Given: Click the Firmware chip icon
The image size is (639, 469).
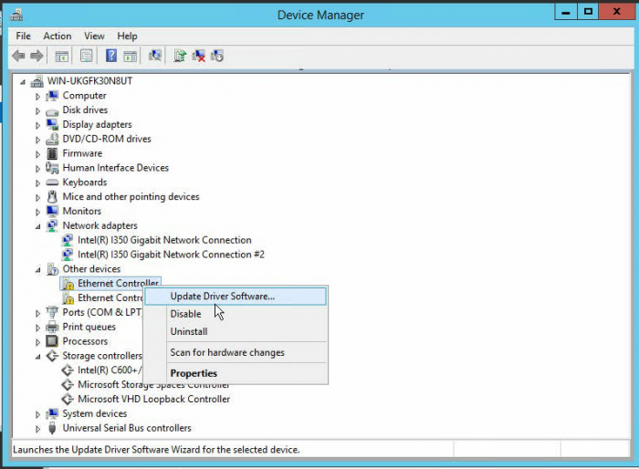Looking at the screenshot, I should 52,153.
